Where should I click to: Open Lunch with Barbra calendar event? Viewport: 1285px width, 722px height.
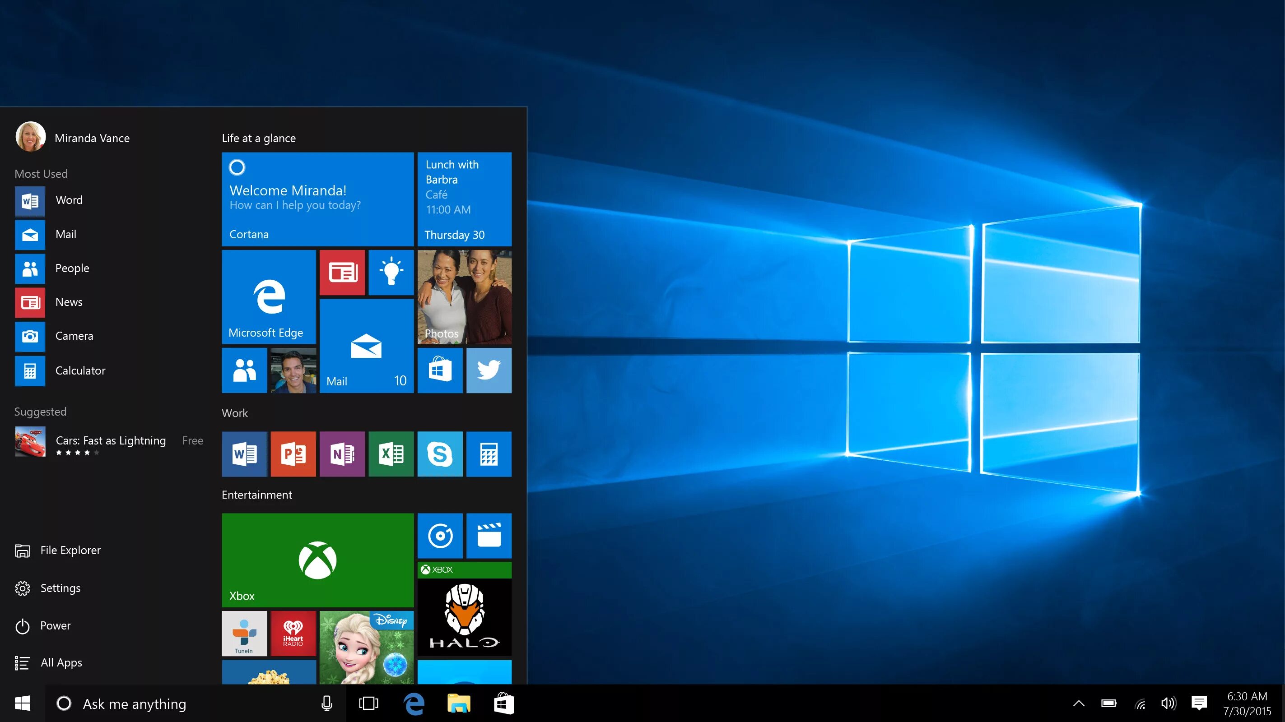pos(464,199)
